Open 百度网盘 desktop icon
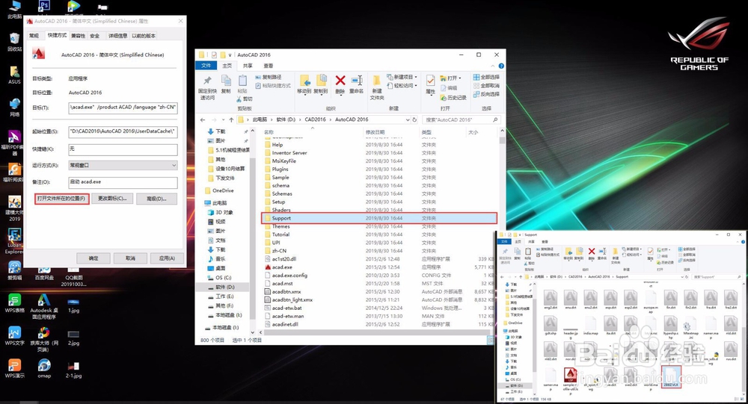Screen dimensions: 748x404 coord(44,273)
